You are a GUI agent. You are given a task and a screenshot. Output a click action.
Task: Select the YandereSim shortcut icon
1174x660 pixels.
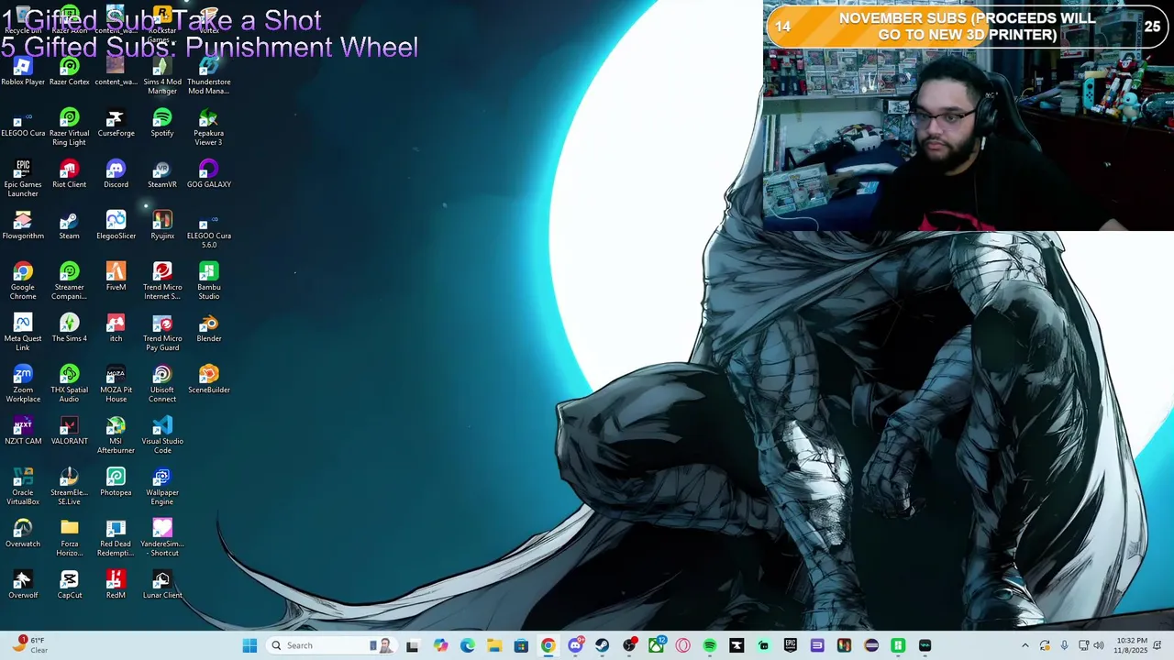(x=162, y=539)
